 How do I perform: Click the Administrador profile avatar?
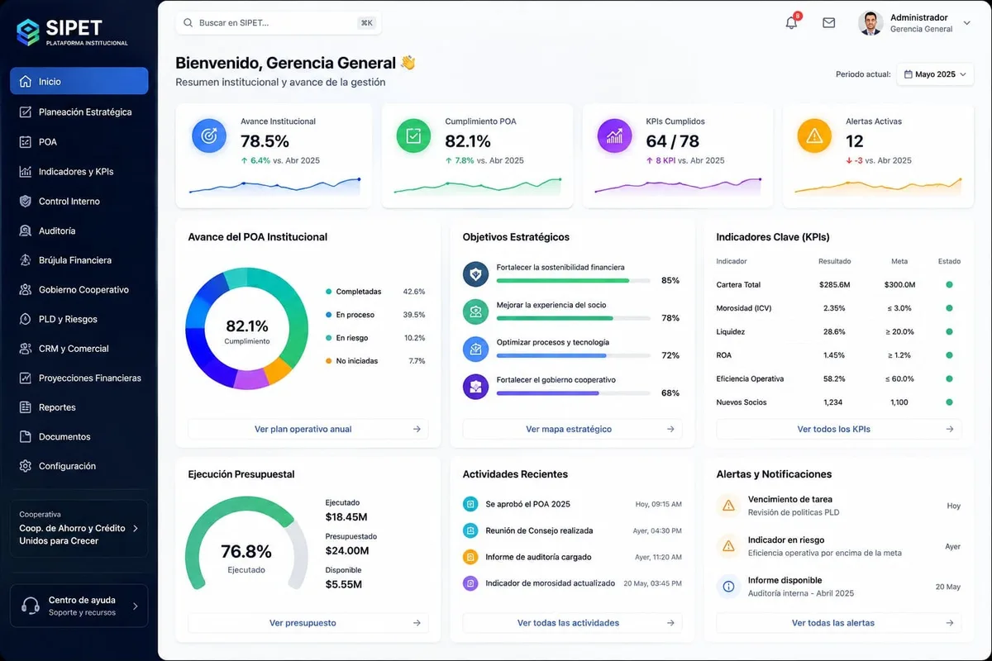[870, 23]
